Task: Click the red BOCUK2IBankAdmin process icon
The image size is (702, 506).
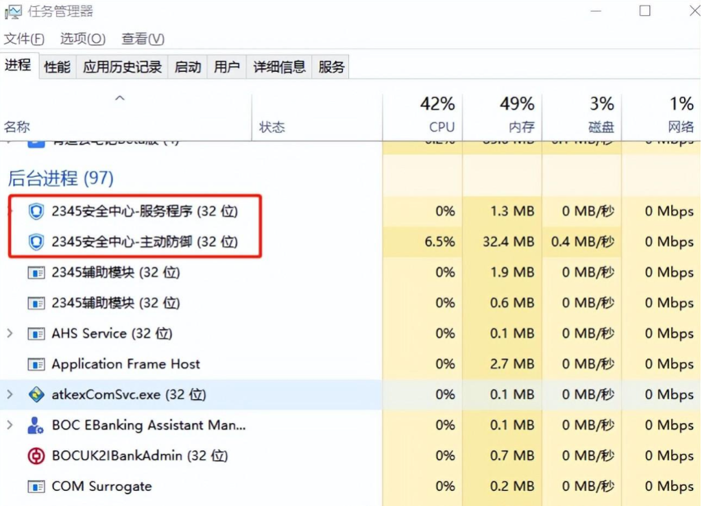Action: pos(36,456)
